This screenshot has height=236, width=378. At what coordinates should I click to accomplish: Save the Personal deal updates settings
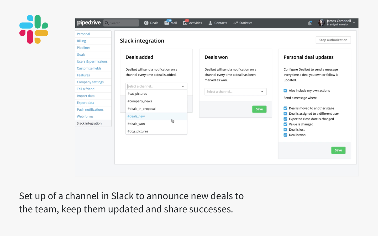click(x=338, y=150)
